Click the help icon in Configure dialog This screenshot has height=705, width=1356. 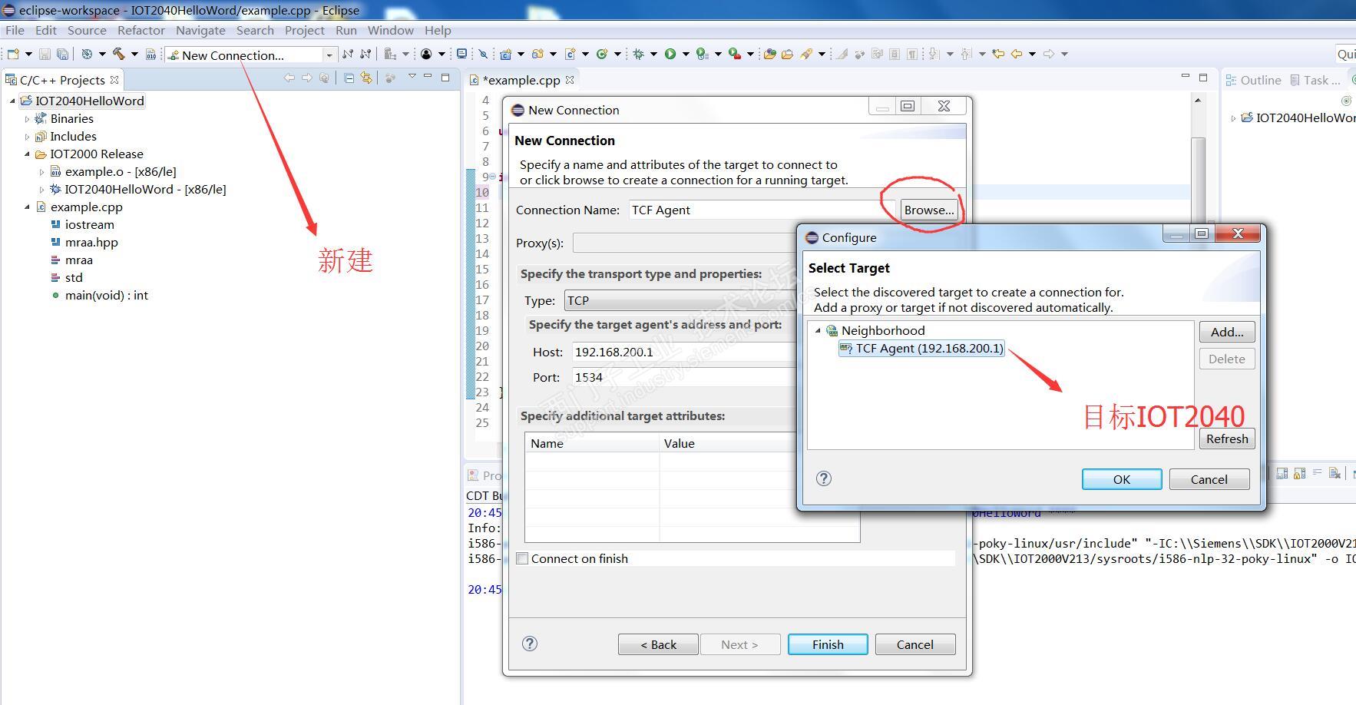(824, 478)
